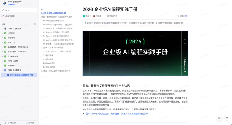
Task: Open 精品案例库 | TRAE SOLO page
Action: coord(18,47)
